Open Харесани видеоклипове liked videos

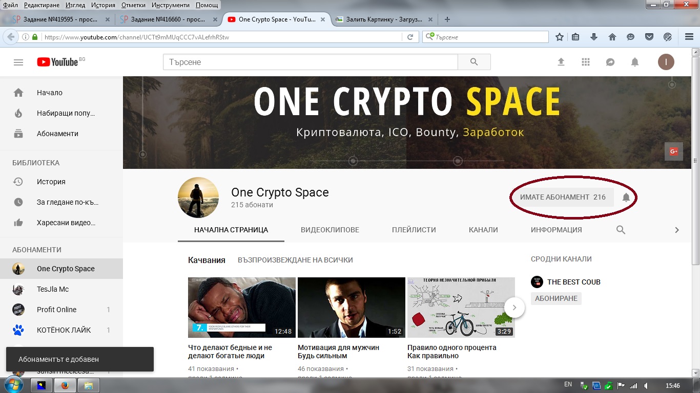pyautogui.click(x=61, y=223)
